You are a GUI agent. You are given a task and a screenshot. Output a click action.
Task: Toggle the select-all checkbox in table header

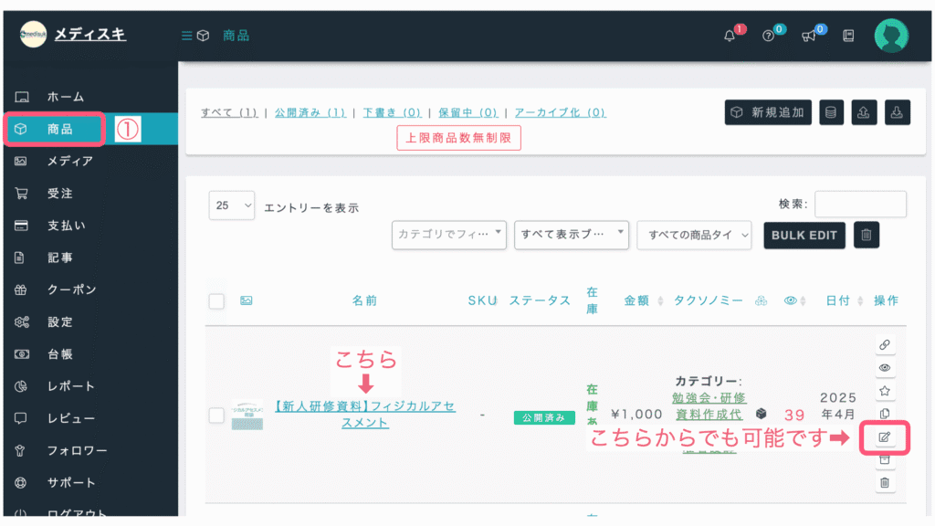point(216,300)
